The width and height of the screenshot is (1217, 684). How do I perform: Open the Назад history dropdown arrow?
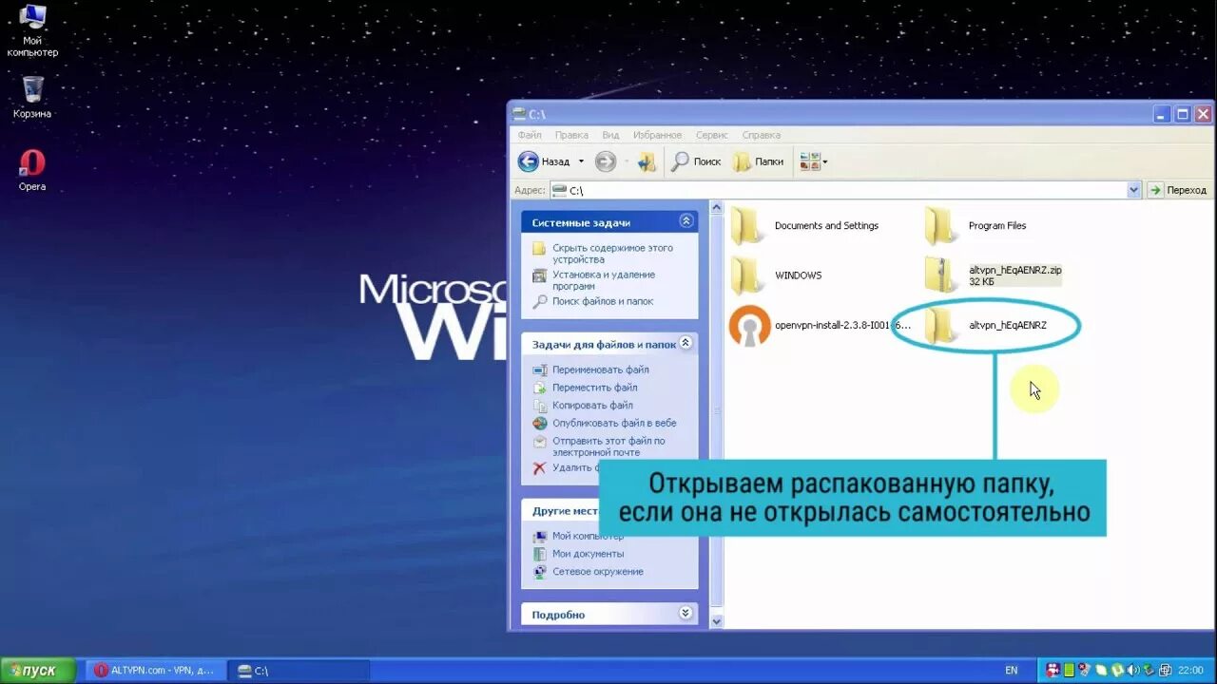(581, 161)
